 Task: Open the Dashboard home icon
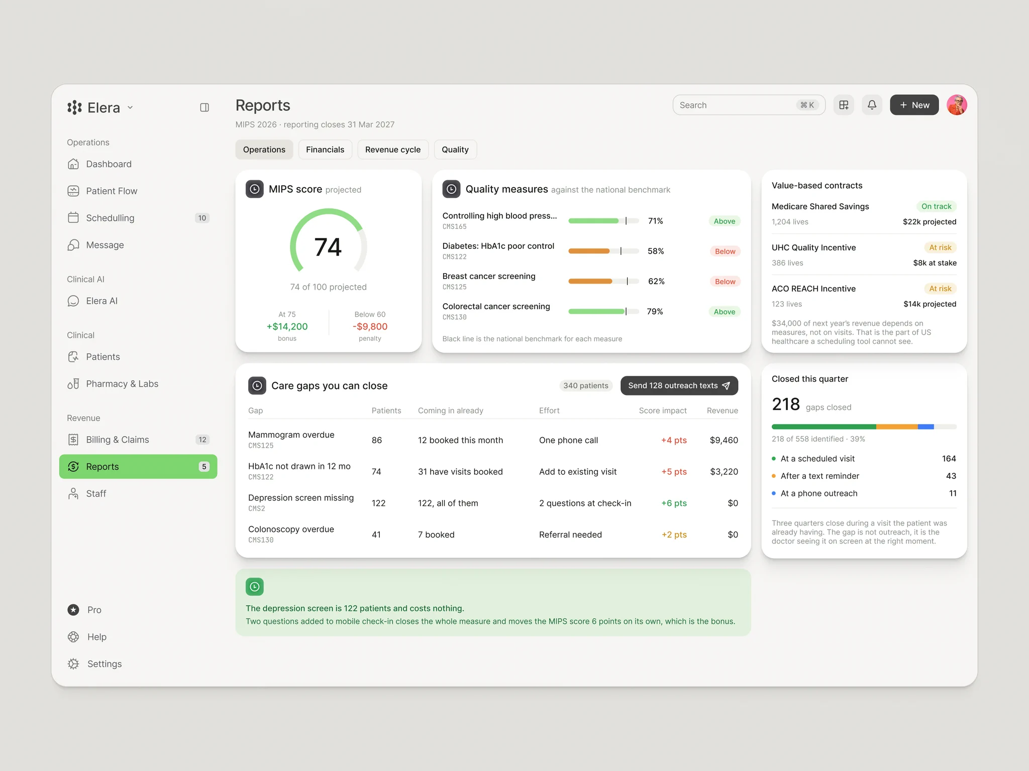point(73,164)
